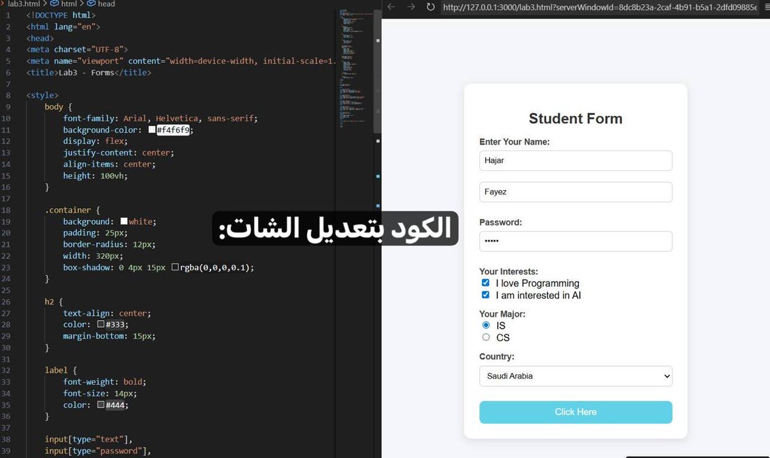Select the CS major radio button

pos(486,337)
